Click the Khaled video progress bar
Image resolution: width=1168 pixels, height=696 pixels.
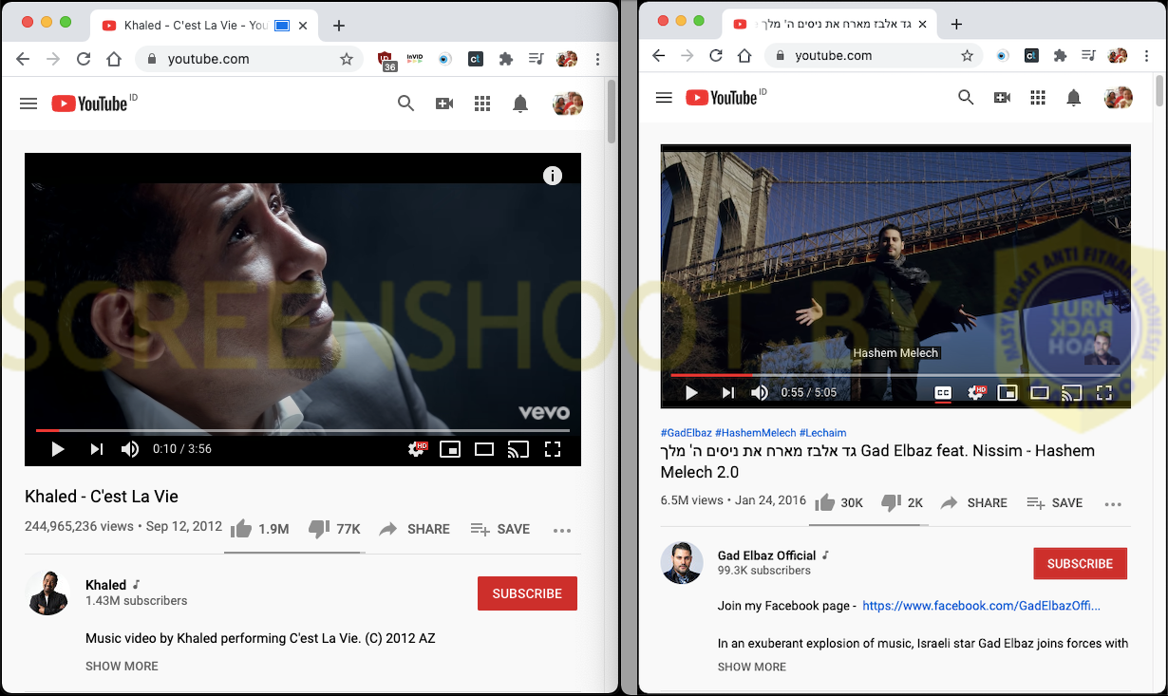303,430
